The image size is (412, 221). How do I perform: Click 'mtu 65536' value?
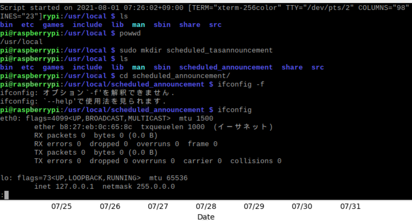(169, 178)
